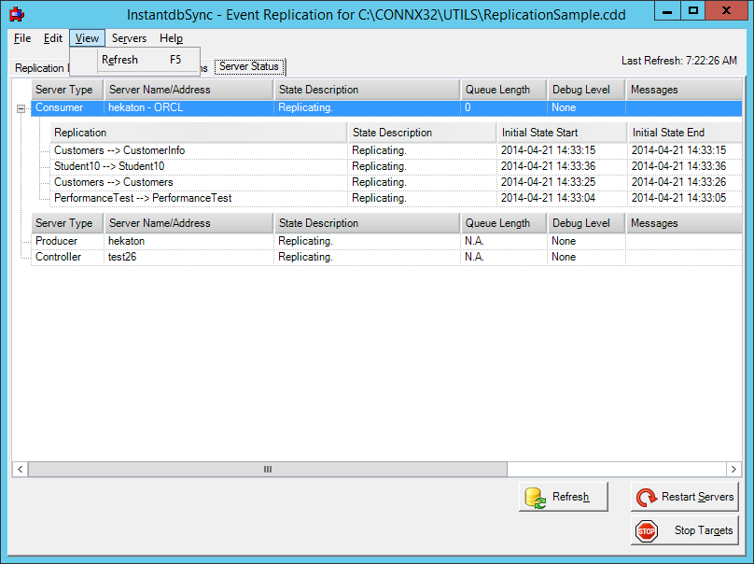Viewport: 754px width, 564px height.
Task: Open the Servers menu
Action: click(128, 38)
